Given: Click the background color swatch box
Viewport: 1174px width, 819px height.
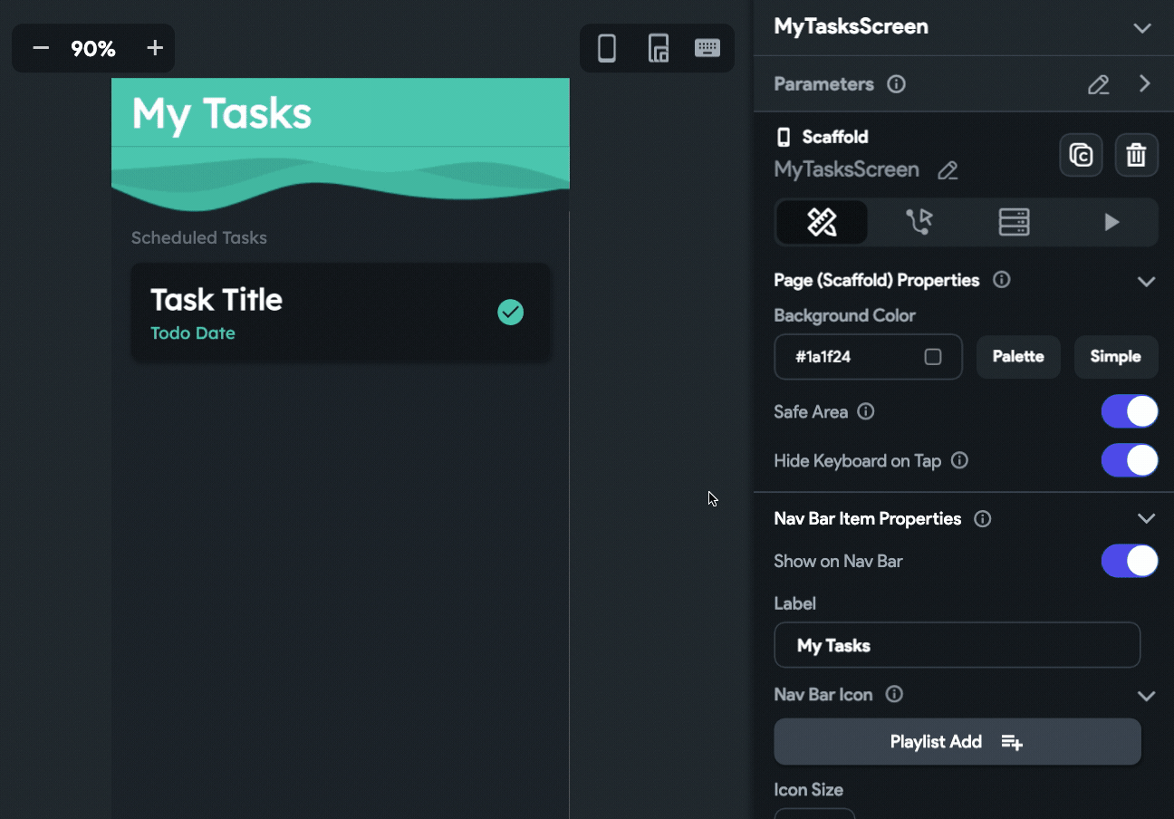Looking at the screenshot, I should tap(933, 357).
